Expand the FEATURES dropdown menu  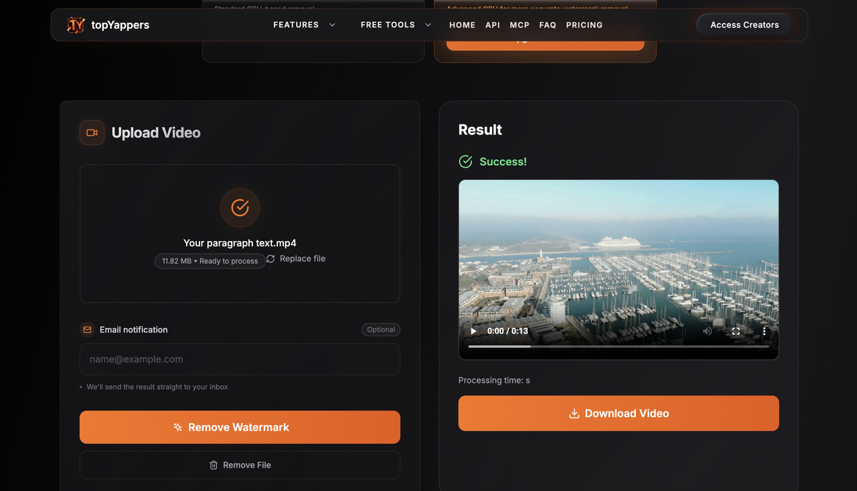(305, 25)
